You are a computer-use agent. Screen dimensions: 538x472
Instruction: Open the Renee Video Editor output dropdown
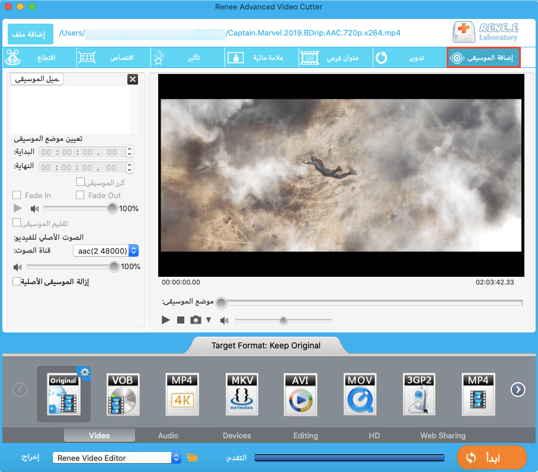click(117, 458)
